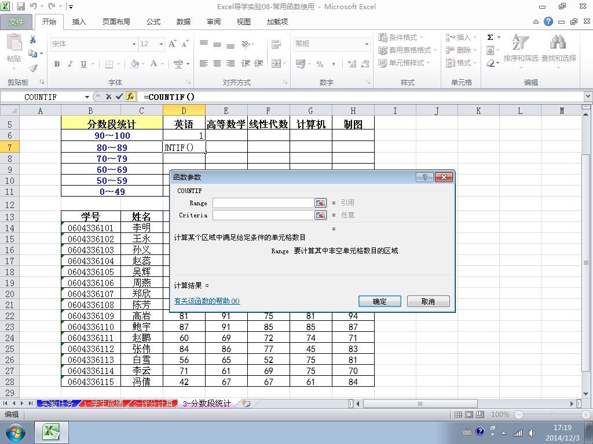Toggle Underline formatting
Viewport: 593px width, 444px height.
tap(83, 64)
